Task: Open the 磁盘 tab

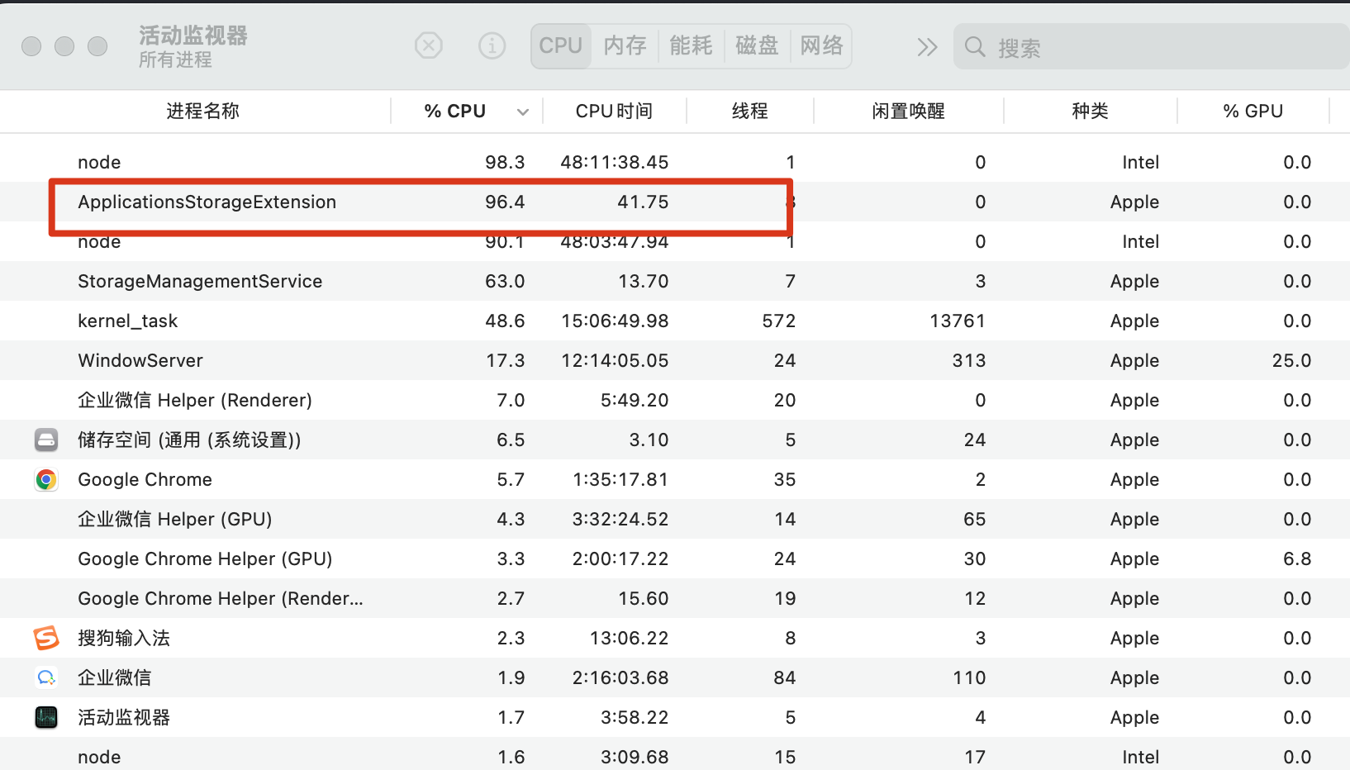Action: [x=757, y=46]
